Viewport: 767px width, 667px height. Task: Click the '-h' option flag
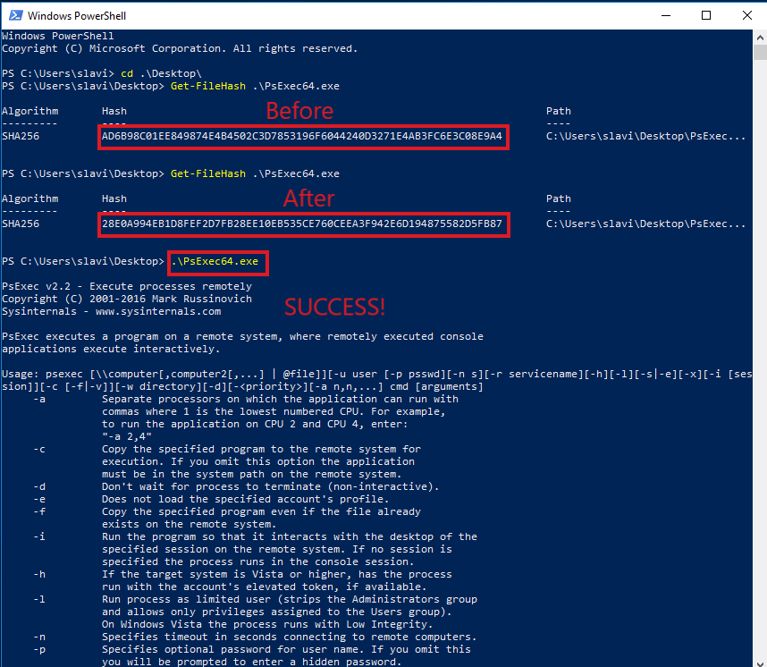[39, 574]
